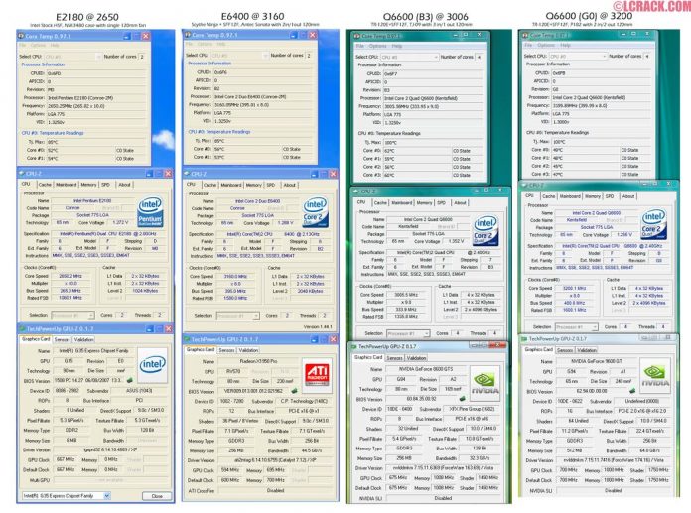Switch to SPD tab in Q6600 G0 CPU-Z
The image size is (691, 513).
pos(610,196)
